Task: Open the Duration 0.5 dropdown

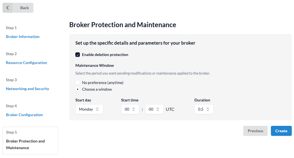Action: tap(204, 109)
